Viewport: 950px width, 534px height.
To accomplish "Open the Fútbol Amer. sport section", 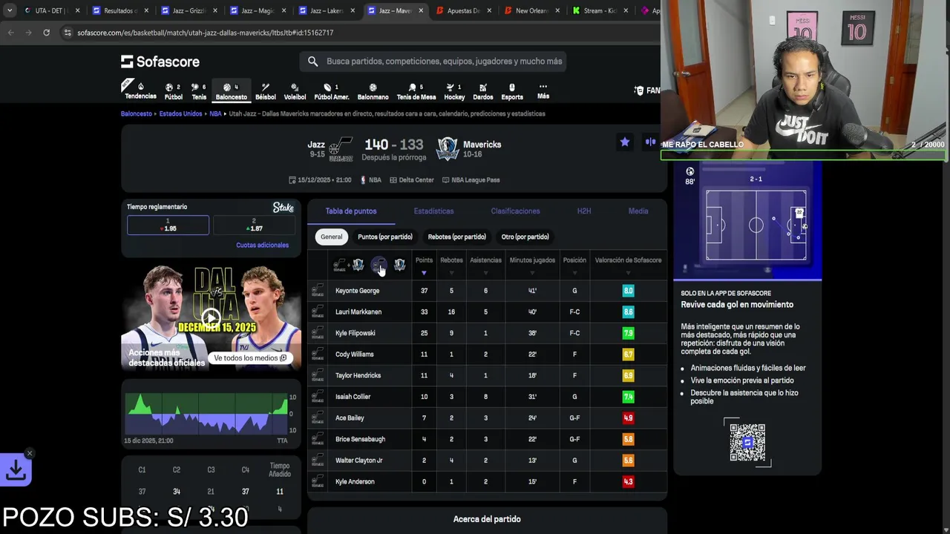I will coord(331,91).
